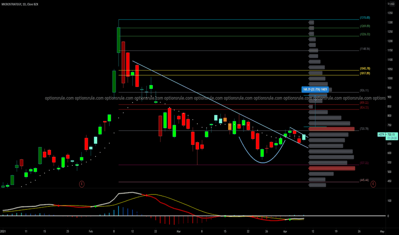Click the 11 date axis label

click(26, 232)
